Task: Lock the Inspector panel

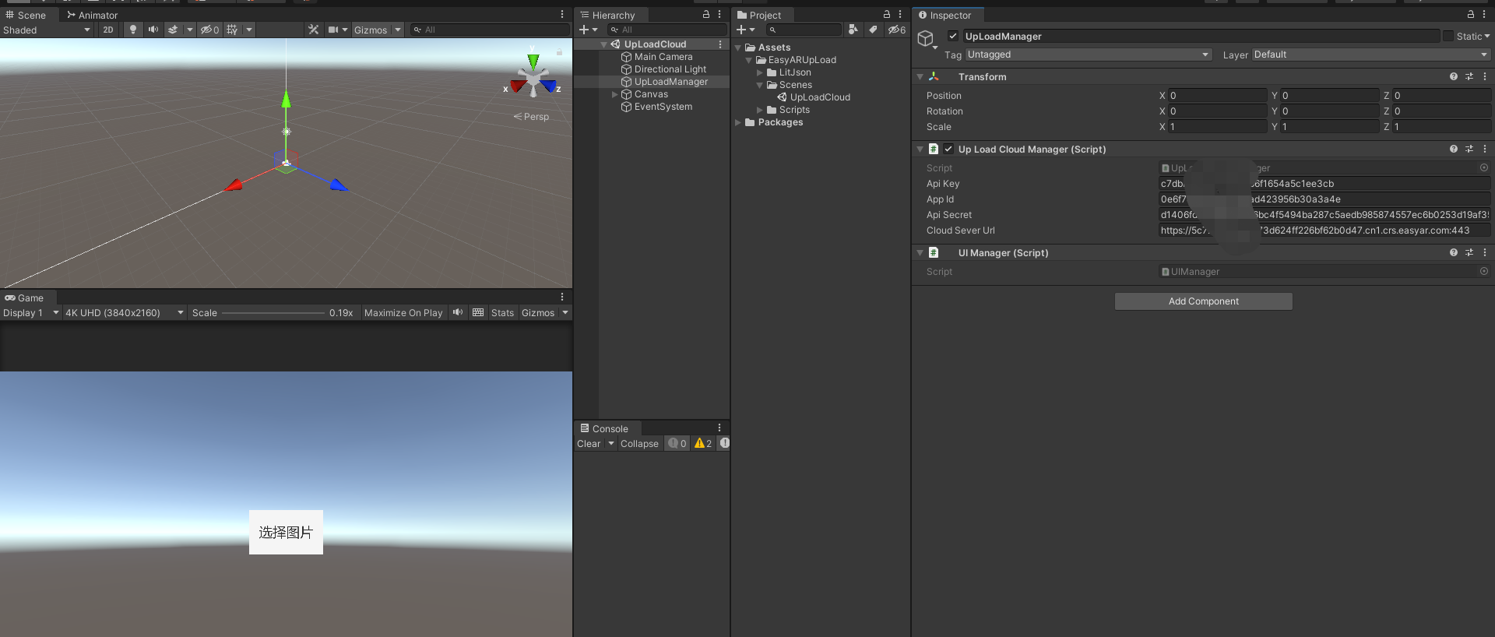Action: (1471, 15)
